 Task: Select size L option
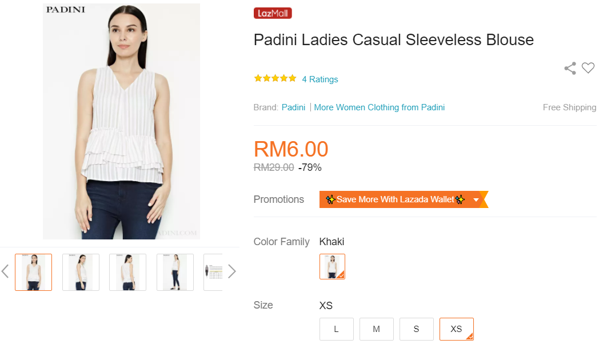pyautogui.click(x=336, y=329)
